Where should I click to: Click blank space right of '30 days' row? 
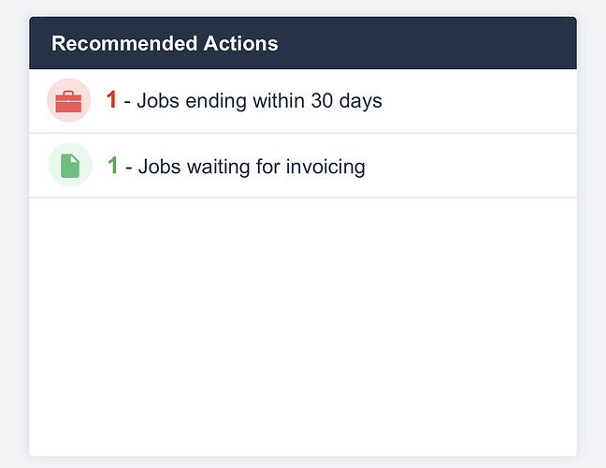pos(479,101)
